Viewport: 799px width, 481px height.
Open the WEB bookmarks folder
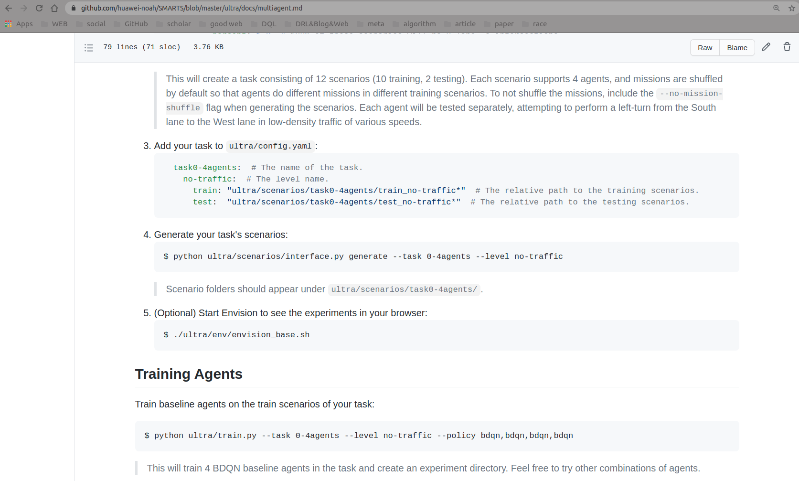coord(59,23)
